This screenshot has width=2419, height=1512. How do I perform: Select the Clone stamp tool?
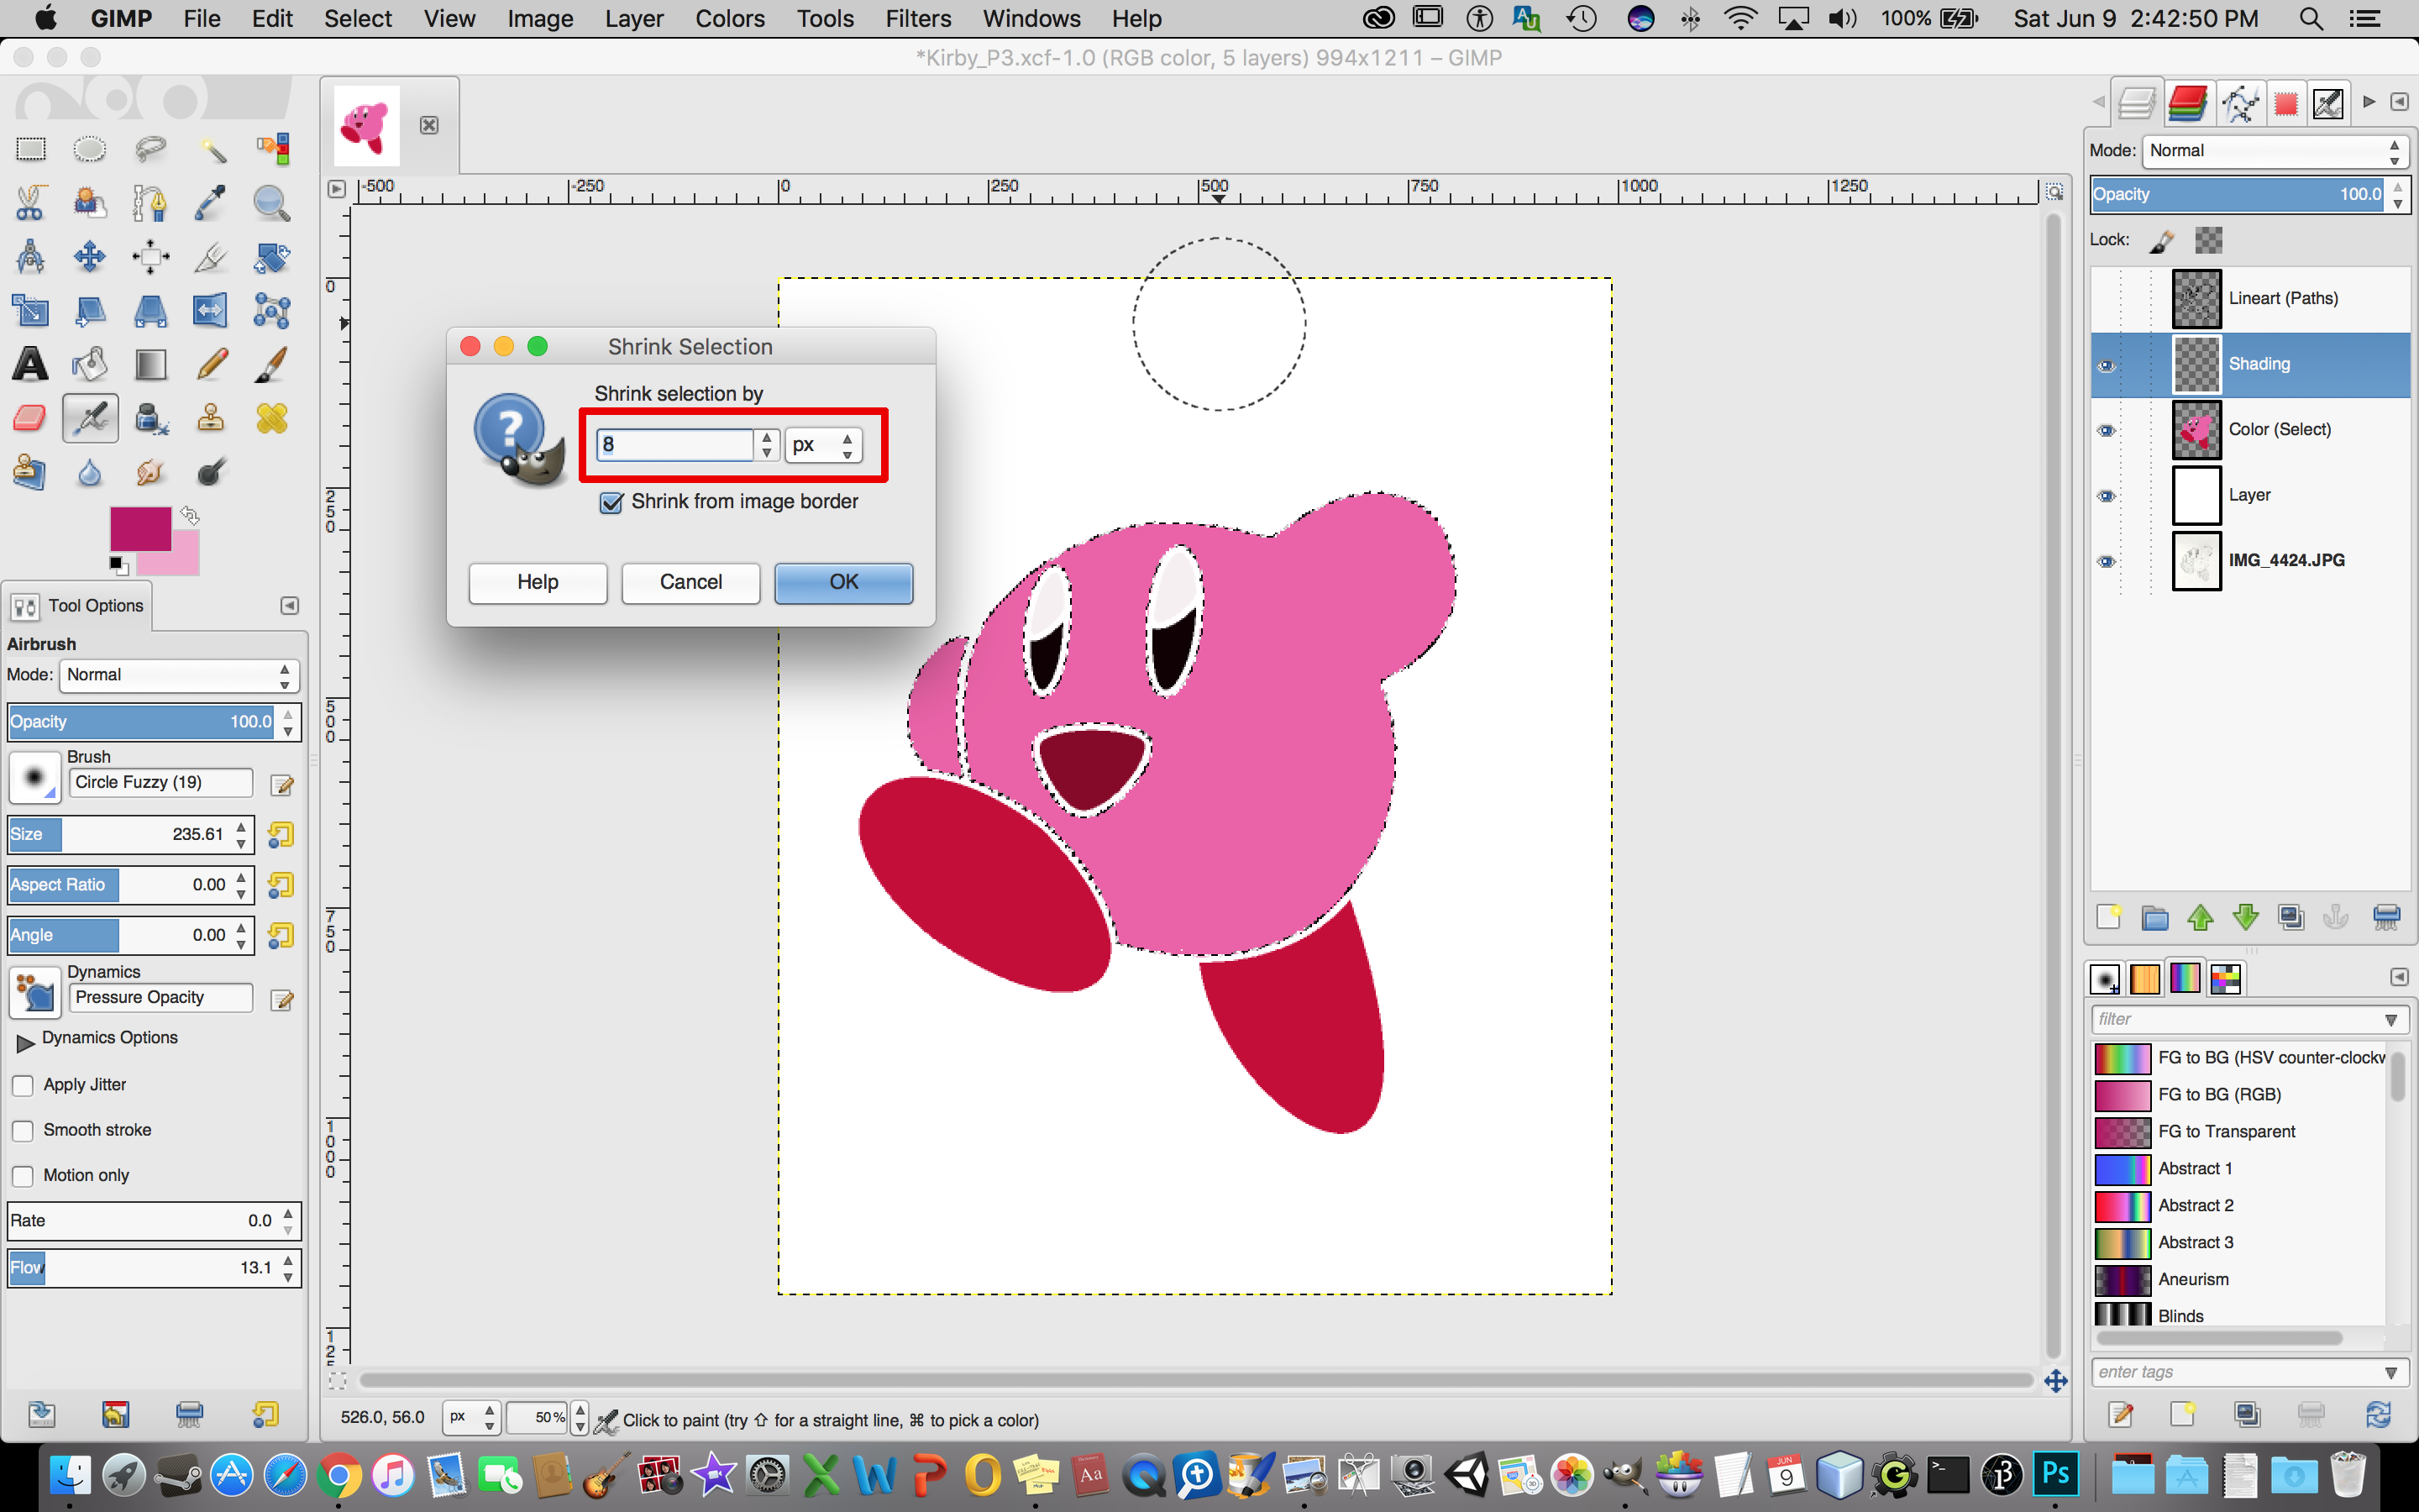pyautogui.click(x=211, y=418)
